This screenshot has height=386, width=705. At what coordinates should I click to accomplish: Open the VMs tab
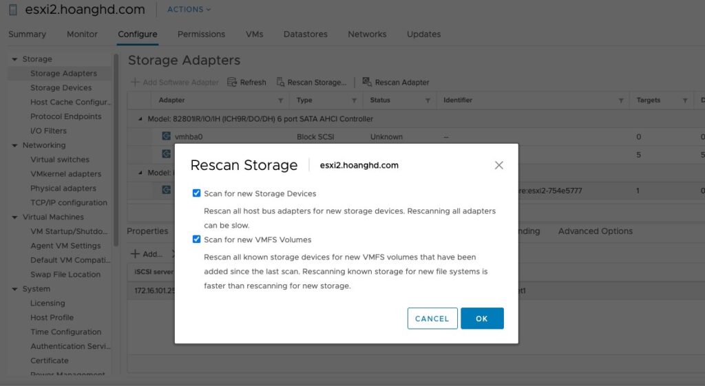[255, 34]
